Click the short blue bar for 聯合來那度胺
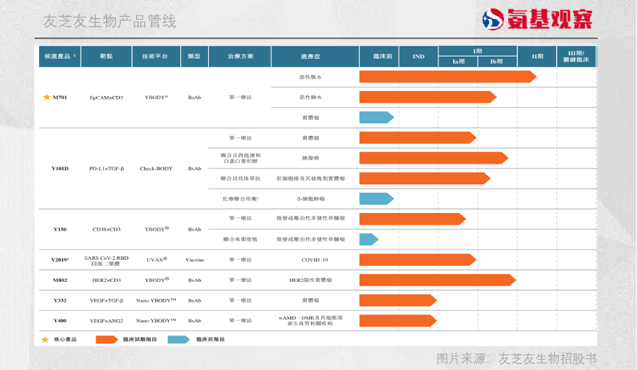Screen dimensions: 637x370 tap(369, 239)
